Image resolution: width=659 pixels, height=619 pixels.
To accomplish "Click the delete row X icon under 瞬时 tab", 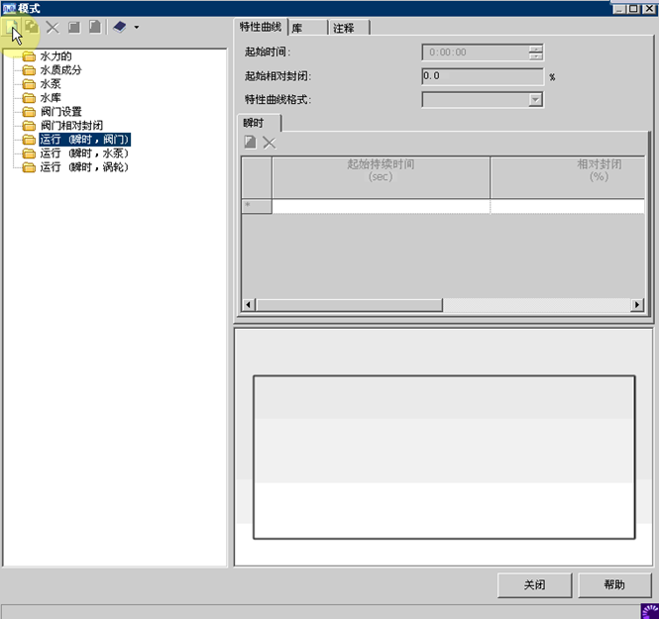I will click(x=269, y=143).
